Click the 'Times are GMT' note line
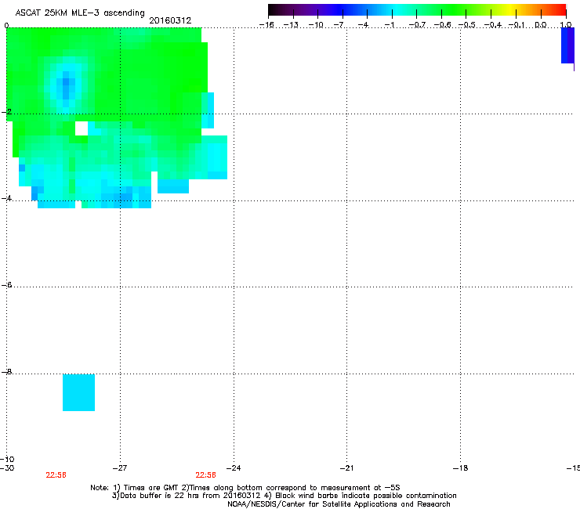The height and width of the screenshot is (509, 580). coord(245,488)
